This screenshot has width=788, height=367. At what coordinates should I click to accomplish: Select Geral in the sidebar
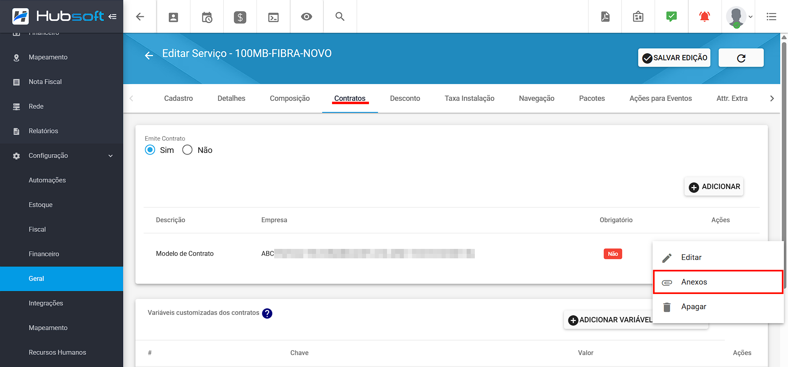click(x=62, y=279)
